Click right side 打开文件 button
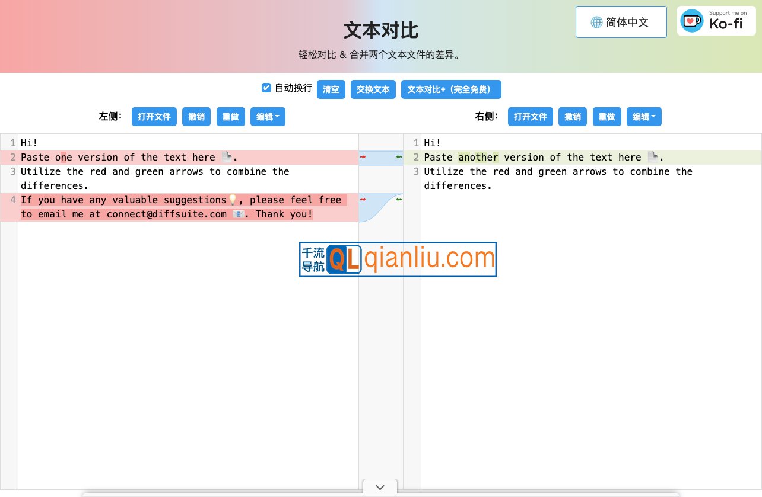 point(531,117)
